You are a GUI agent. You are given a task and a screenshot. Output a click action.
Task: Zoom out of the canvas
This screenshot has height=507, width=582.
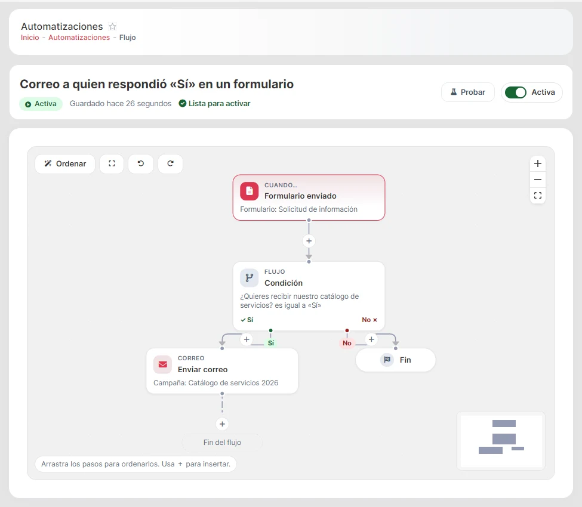[x=537, y=180]
